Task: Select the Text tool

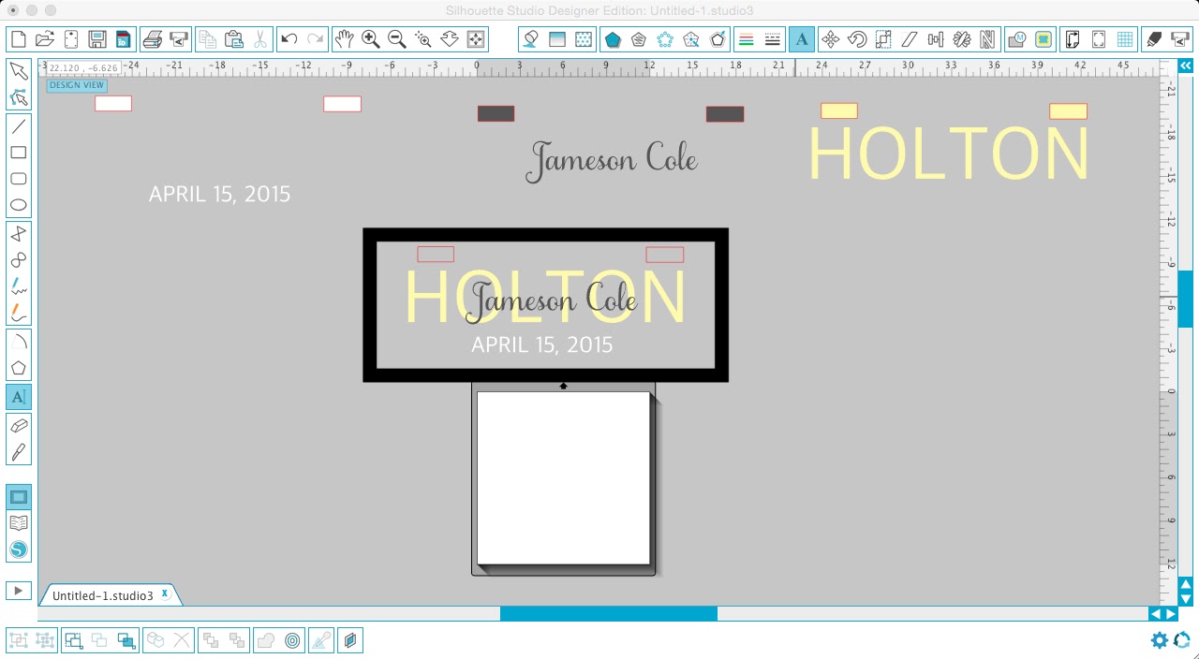Action: (x=18, y=397)
